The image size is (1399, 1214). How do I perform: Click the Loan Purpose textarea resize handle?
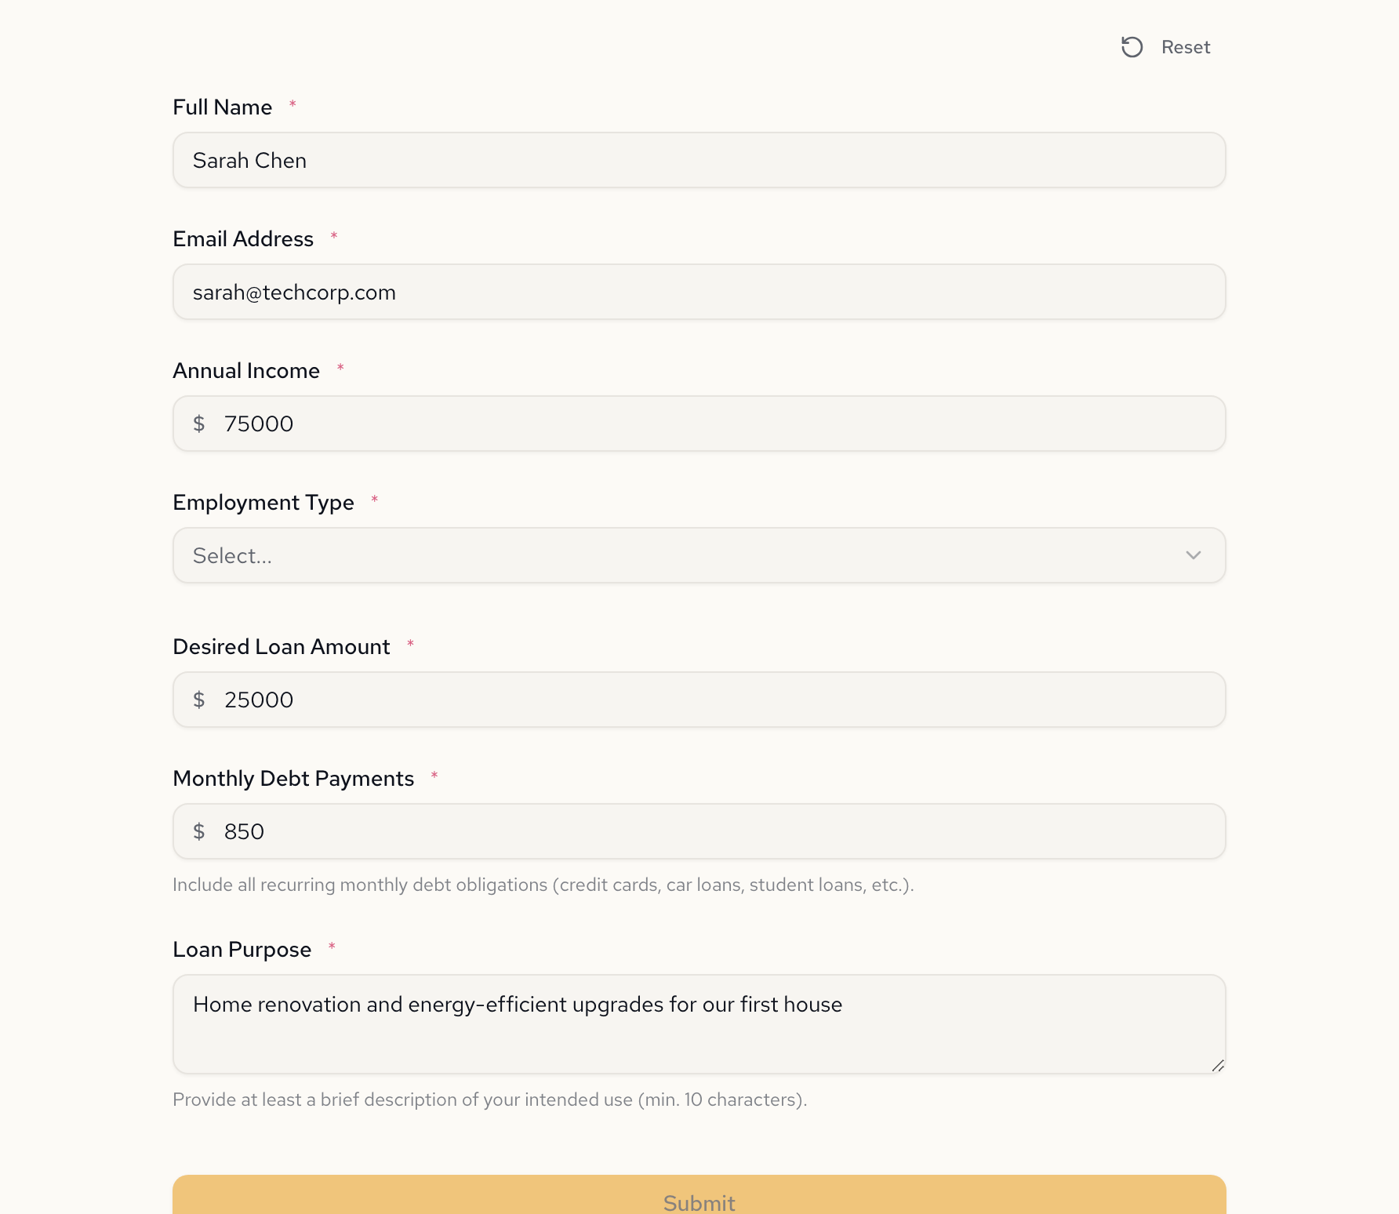1218,1065
